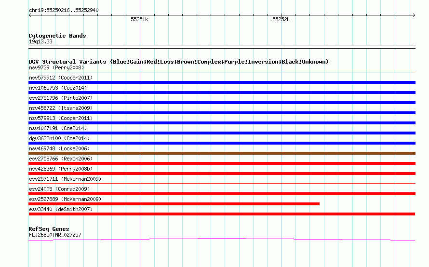429x267 pixels.
Task: Click the thin brown nsv9739 variant line
Action: point(222,72)
